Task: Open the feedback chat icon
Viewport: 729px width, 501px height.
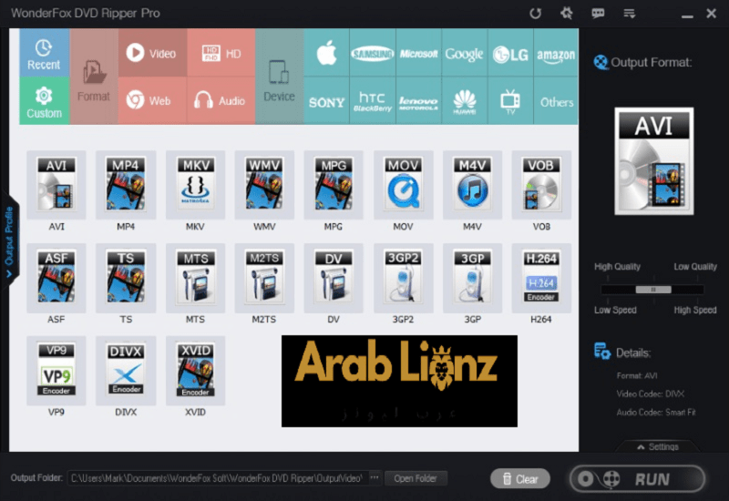Action: tap(598, 13)
